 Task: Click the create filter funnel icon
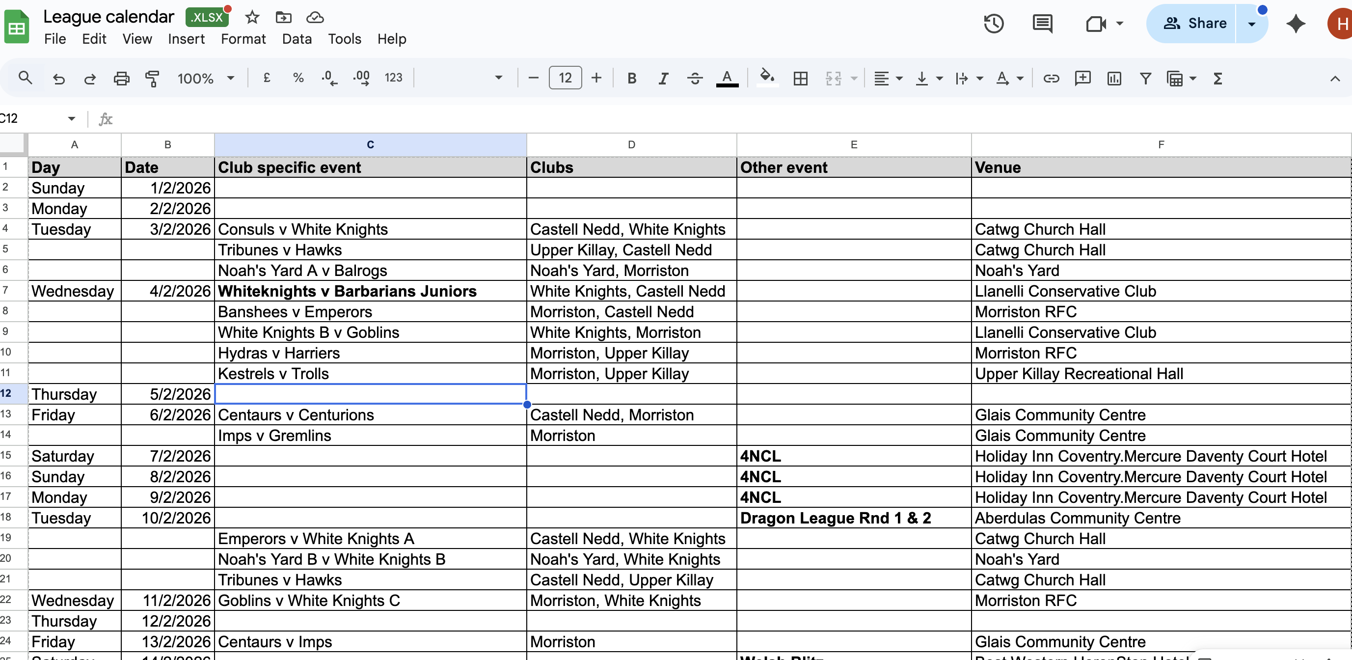tap(1146, 79)
